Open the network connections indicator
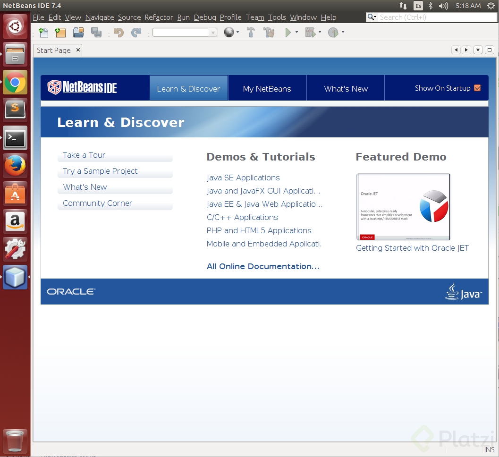This screenshot has width=499, height=457. [403, 6]
